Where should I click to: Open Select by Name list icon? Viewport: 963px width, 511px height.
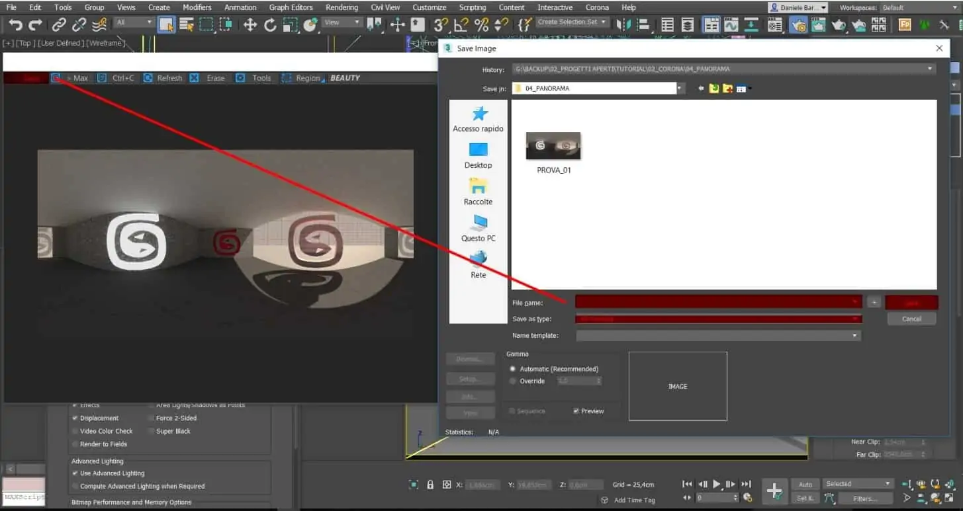[187, 25]
